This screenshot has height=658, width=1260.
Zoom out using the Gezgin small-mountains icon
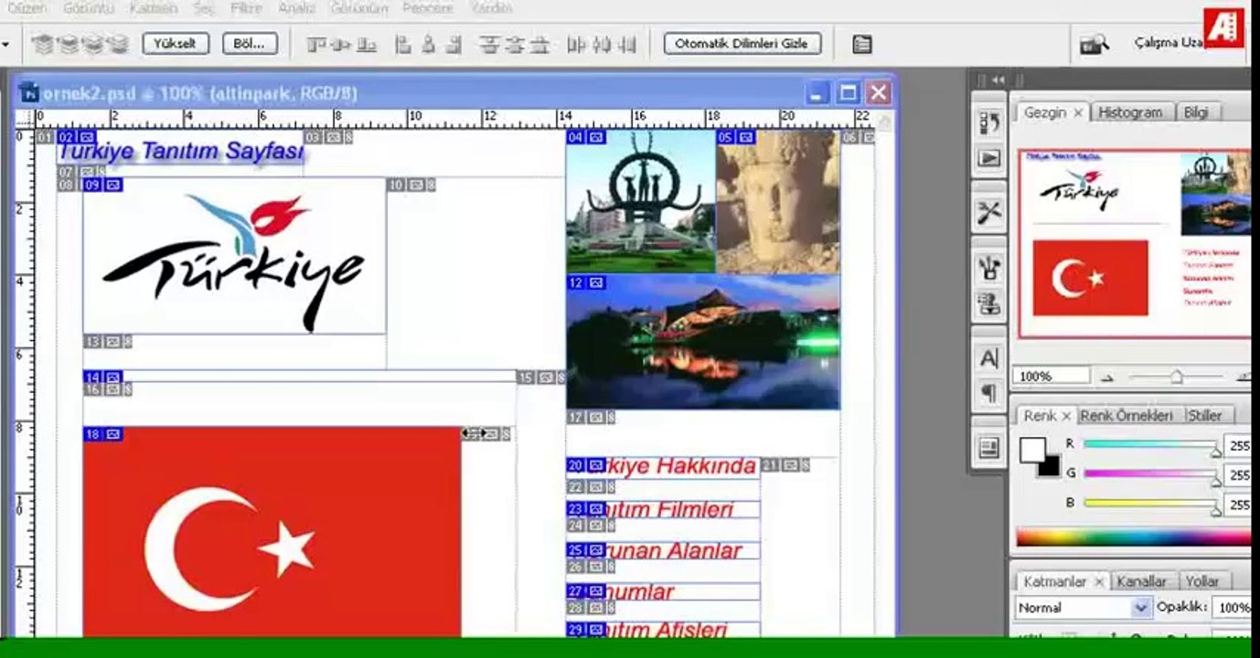point(1107,377)
